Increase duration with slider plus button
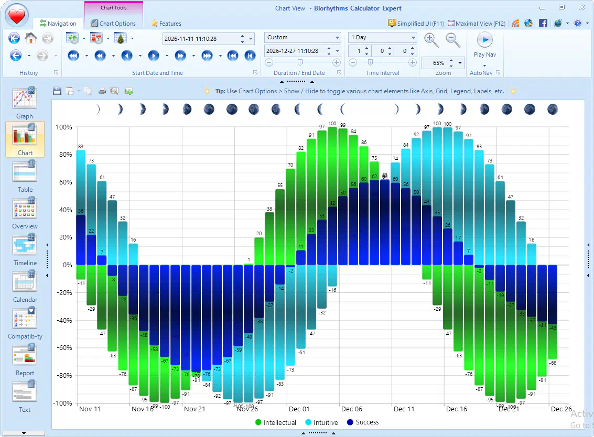 (x=337, y=62)
